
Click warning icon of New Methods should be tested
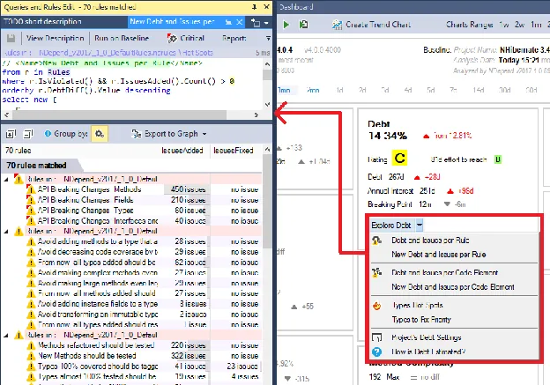coord(31,356)
